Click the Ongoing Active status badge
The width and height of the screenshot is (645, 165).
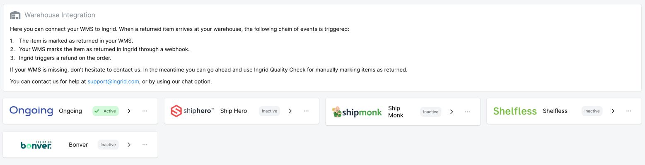tap(106, 111)
